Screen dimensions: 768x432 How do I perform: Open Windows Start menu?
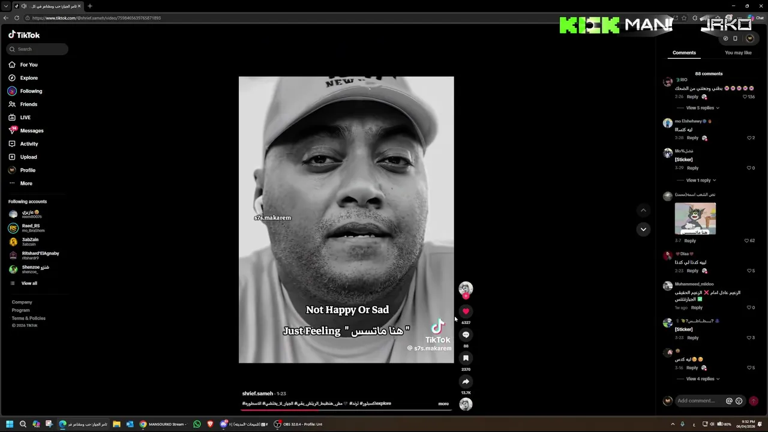(x=10, y=424)
